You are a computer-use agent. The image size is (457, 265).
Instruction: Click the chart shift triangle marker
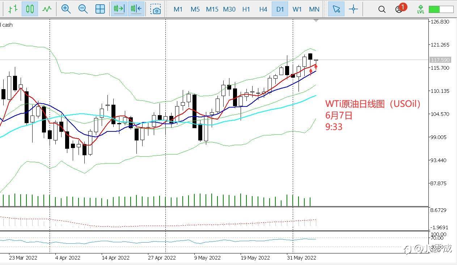(316, 21)
